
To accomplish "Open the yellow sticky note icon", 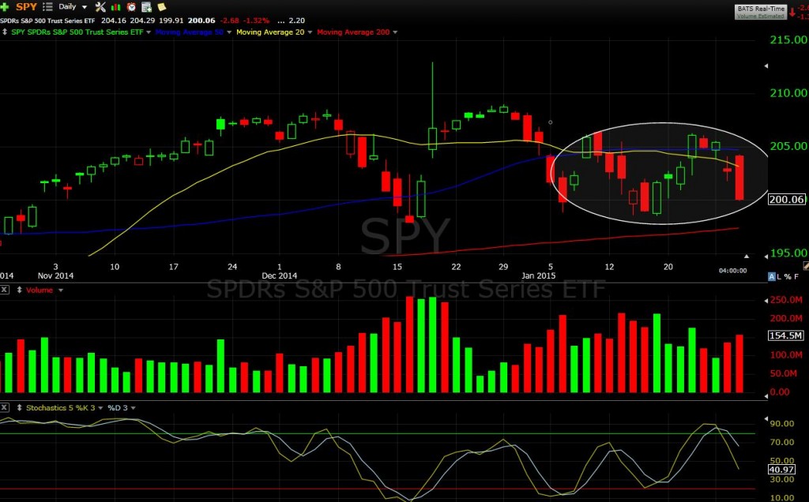I will click(x=161, y=6).
